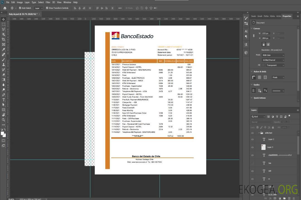Viewport: 301px width, 200px height.
Task: Disable Show Transform Controls checkbox
Action: click(47, 8)
